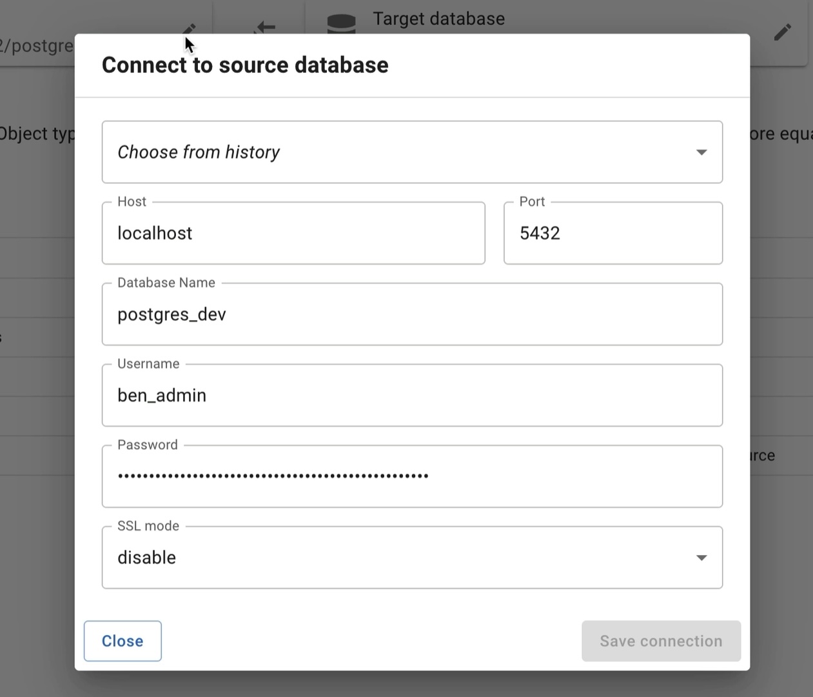Click the Username field with ben_admin
813x697 pixels.
(411, 396)
